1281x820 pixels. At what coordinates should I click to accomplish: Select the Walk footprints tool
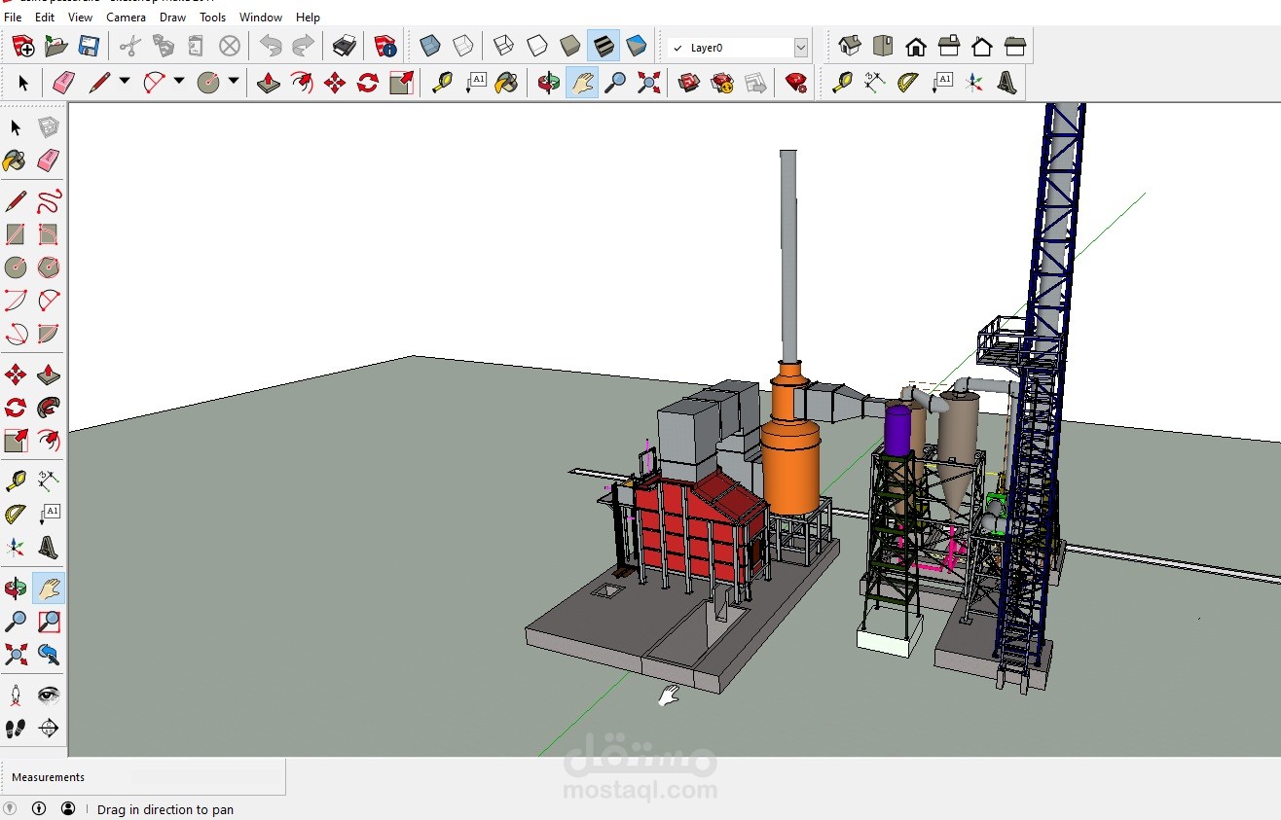click(x=16, y=729)
